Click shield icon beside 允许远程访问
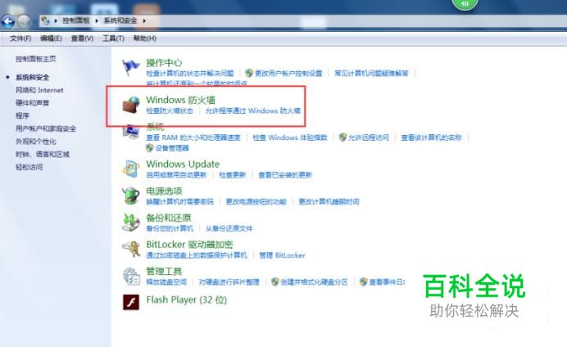Viewport: 567px width, 347px height. click(x=342, y=137)
